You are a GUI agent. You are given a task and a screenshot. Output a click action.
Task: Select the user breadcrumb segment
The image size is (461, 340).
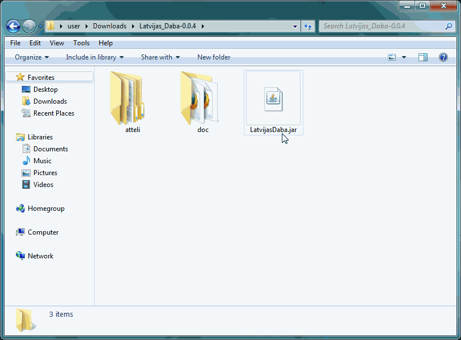click(x=74, y=26)
